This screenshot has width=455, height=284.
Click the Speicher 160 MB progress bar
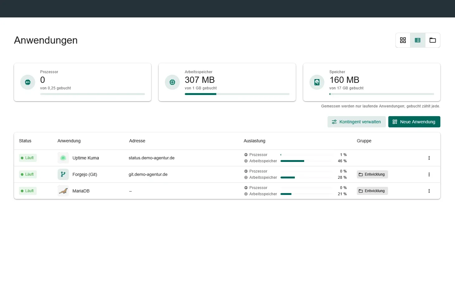(382, 94)
